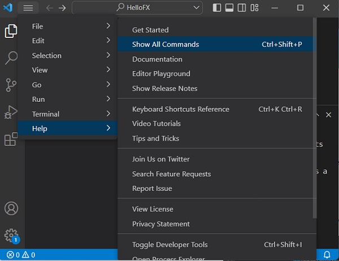Image resolution: width=339 pixels, height=261 pixels.
Task: Open the Run and Debug view
Action: 11,112
